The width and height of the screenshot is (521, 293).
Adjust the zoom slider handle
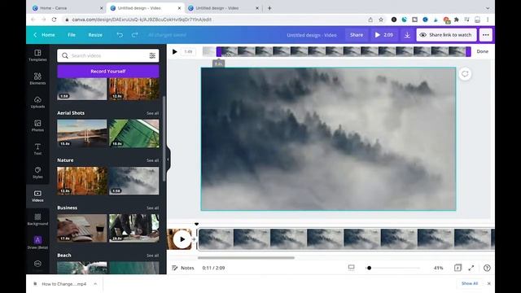(369, 268)
